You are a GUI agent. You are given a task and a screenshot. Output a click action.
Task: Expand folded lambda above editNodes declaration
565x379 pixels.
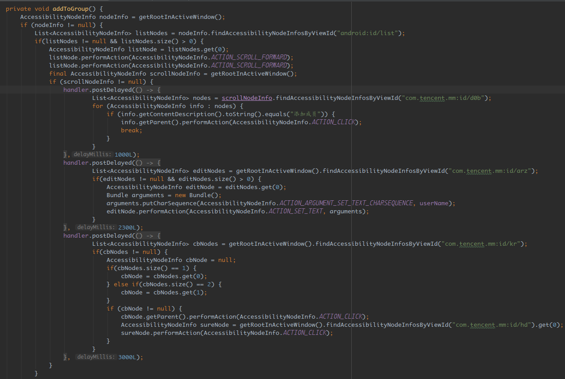[x=148, y=162]
